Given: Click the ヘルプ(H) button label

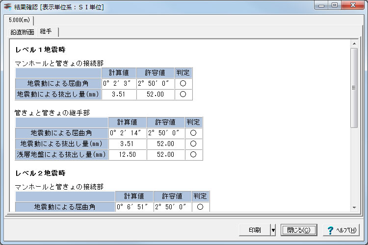Looking at the screenshot, I should 346,230.
